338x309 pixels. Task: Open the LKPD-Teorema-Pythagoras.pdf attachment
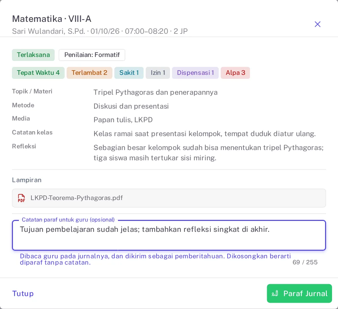(169, 198)
